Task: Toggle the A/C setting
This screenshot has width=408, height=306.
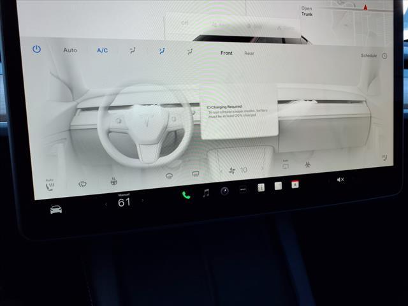Action: pos(102,50)
